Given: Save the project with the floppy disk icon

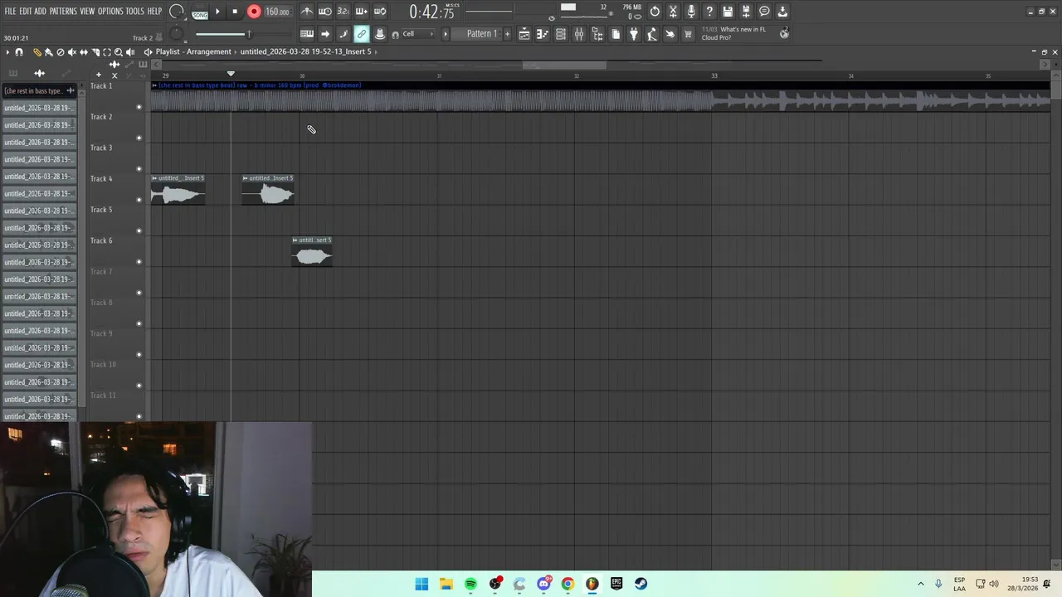Looking at the screenshot, I should coord(728,12).
